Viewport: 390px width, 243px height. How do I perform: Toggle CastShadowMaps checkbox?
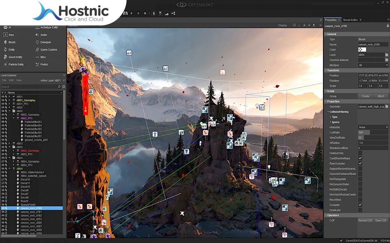coord(360,158)
